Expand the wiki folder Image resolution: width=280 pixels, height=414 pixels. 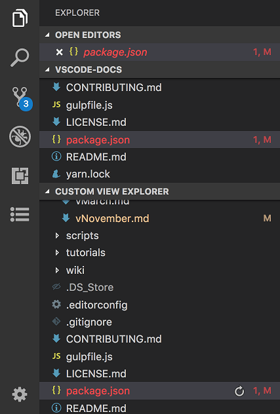pyautogui.click(x=57, y=270)
